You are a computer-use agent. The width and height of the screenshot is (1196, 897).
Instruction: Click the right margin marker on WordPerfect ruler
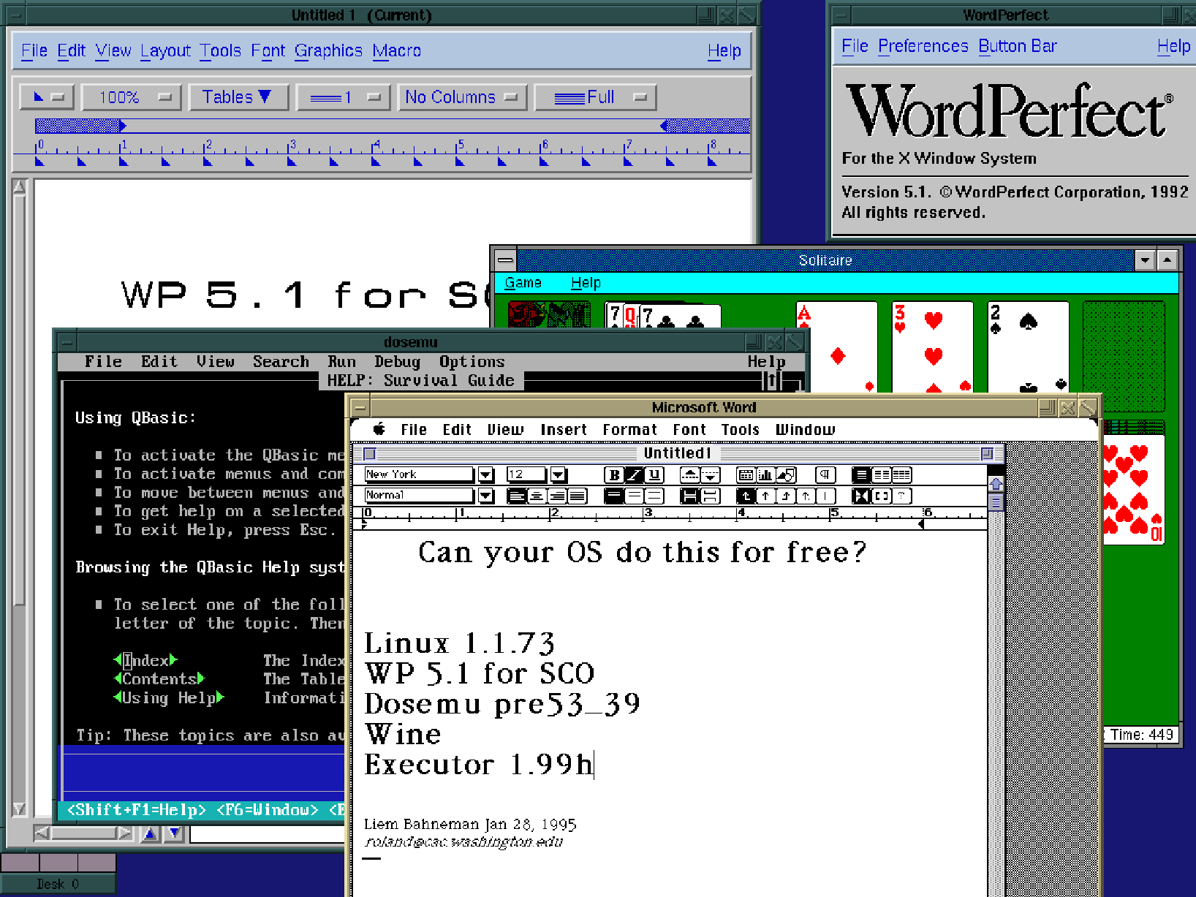(x=664, y=126)
